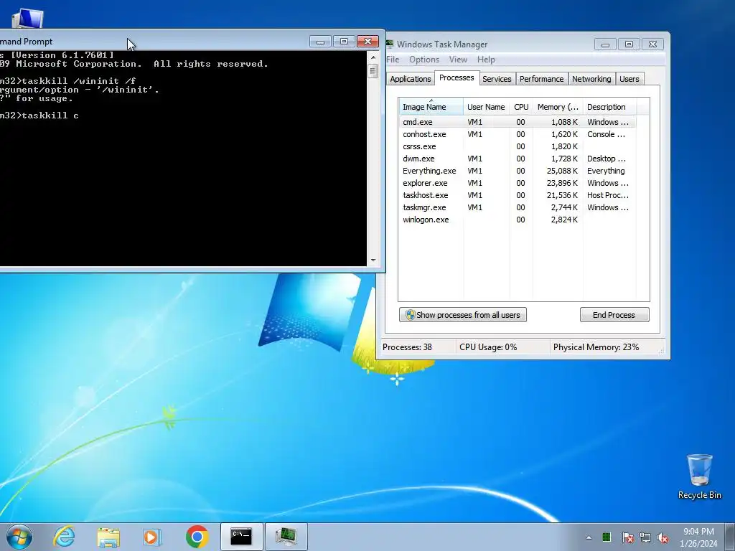Sort by Description column header
735x551 pixels.
click(609, 107)
